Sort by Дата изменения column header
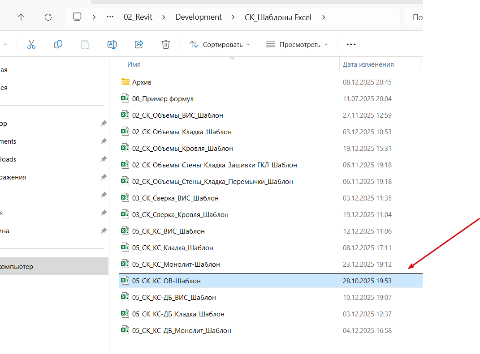 pyautogui.click(x=368, y=64)
